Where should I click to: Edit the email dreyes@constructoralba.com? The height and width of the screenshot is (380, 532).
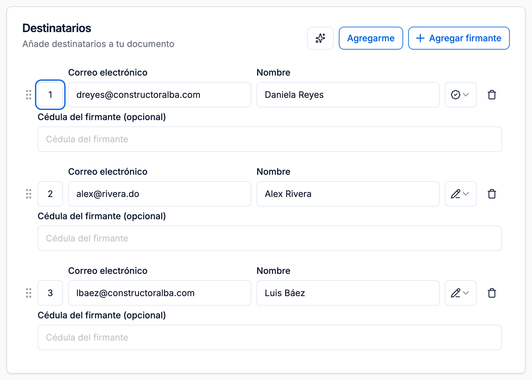tap(160, 95)
